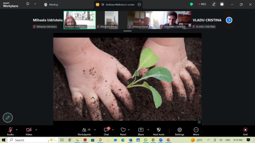255x143 pixels.
Task: Open the view layout icon
Action: (x=222, y=4)
